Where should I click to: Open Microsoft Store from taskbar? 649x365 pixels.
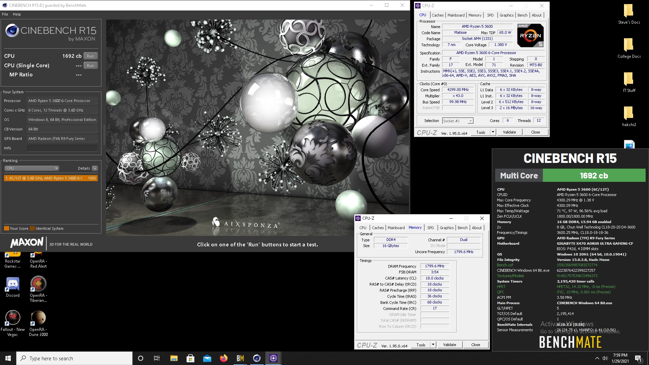[x=190, y=358]
